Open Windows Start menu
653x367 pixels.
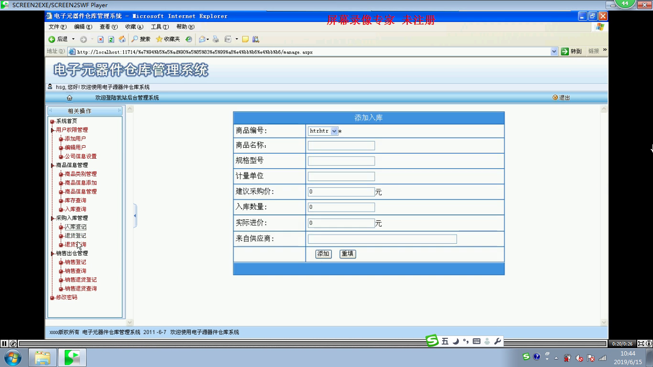pos(12,357)
